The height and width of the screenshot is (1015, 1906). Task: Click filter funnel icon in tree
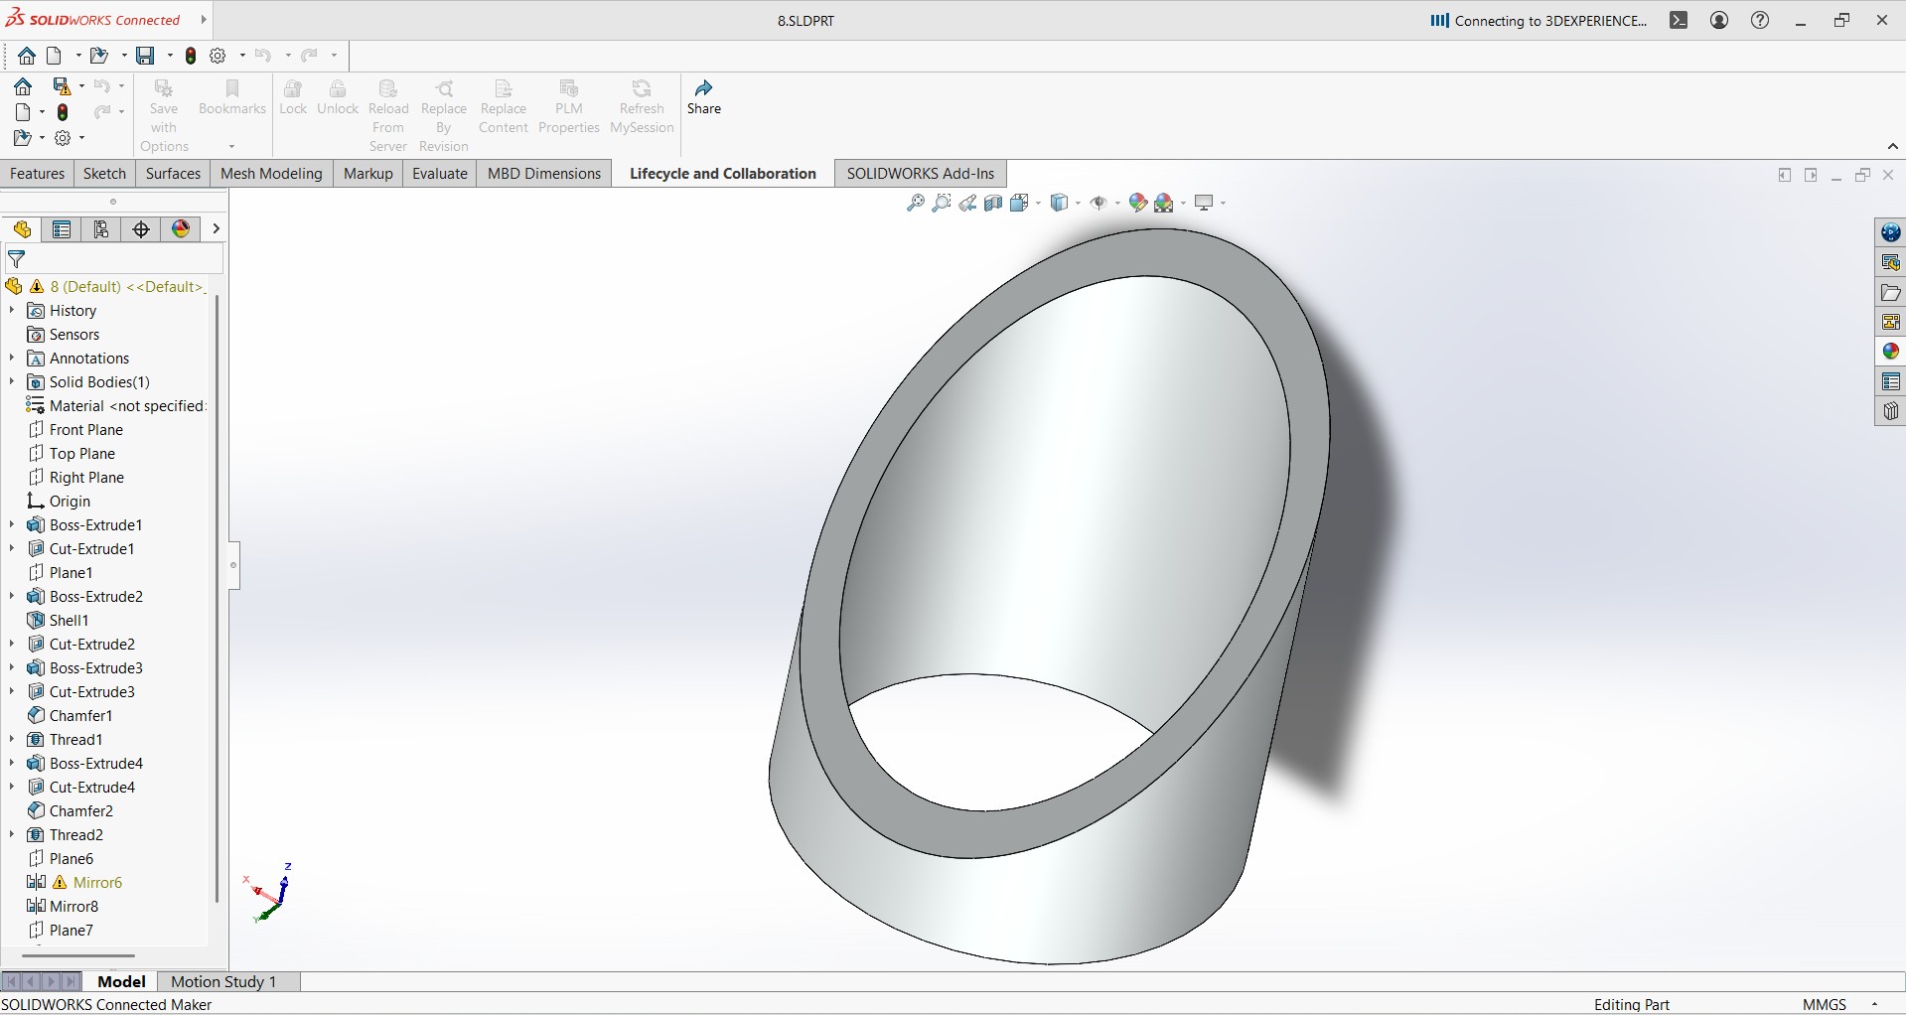17,260
